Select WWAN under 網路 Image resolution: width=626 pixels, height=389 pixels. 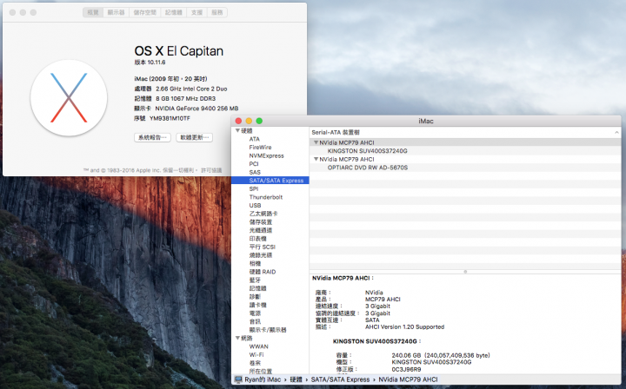[x=259, y=346]
